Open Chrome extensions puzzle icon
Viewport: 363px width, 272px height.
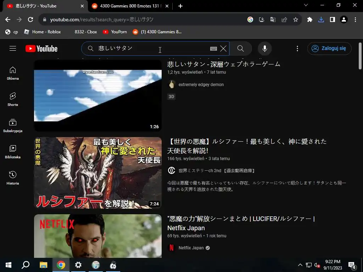[x=310, y=20]
